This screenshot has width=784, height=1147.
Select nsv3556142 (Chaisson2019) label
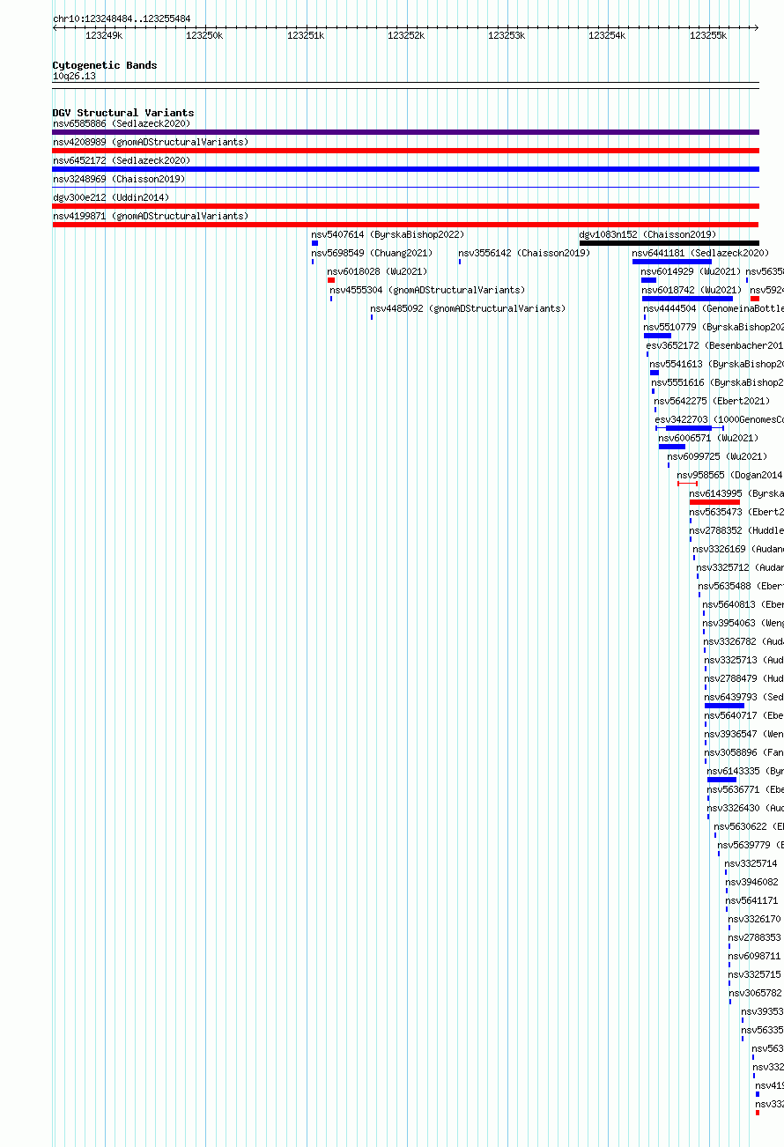(524, 253)
